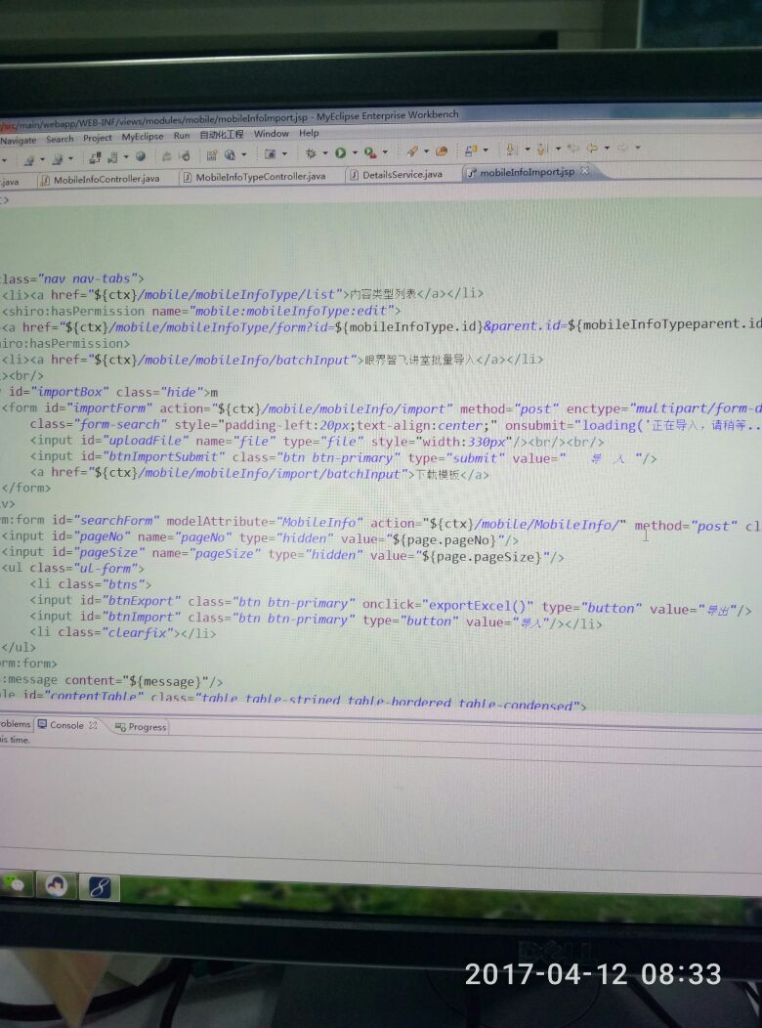Select the DetailsService.java tab
The image size is (762, 1028).
pos(402,174)
